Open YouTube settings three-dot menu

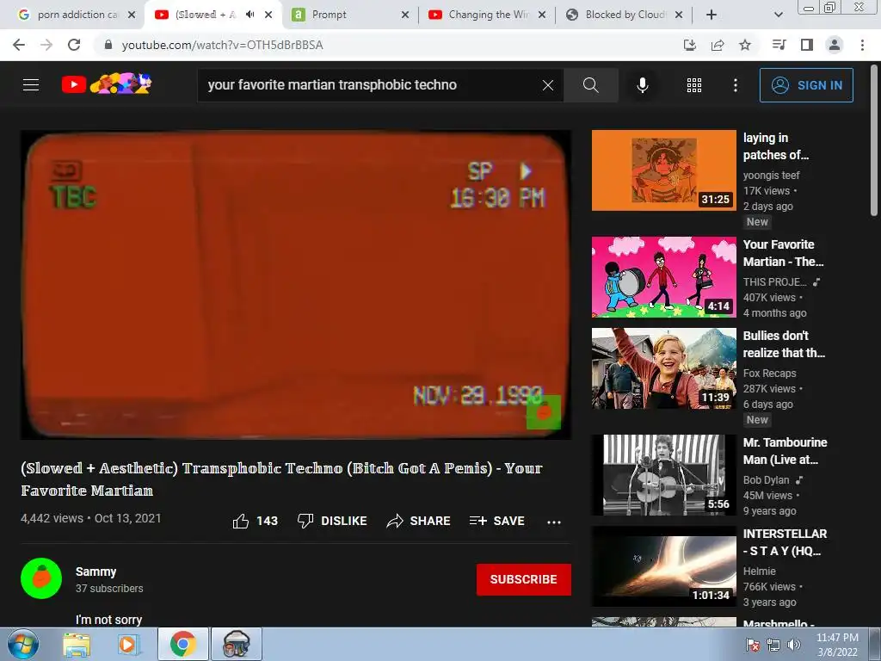[x=736, y=85]
